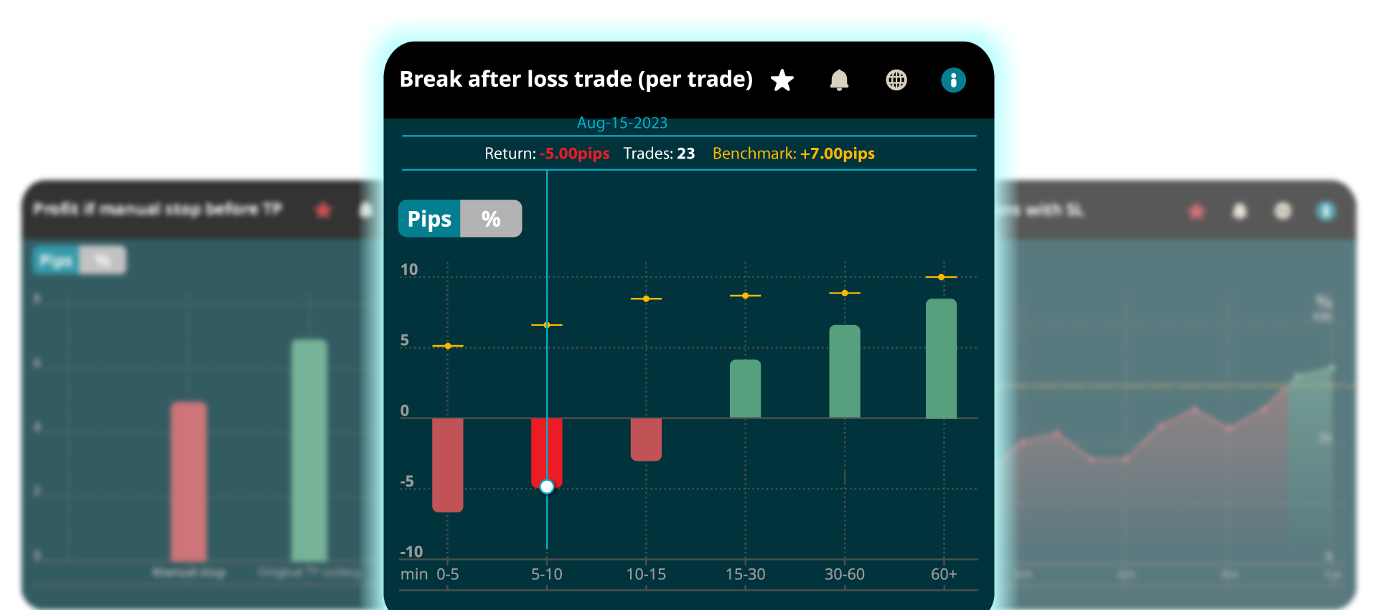Open the globe icon
This screenshot has width=1378, height=610.
(896, 80)
